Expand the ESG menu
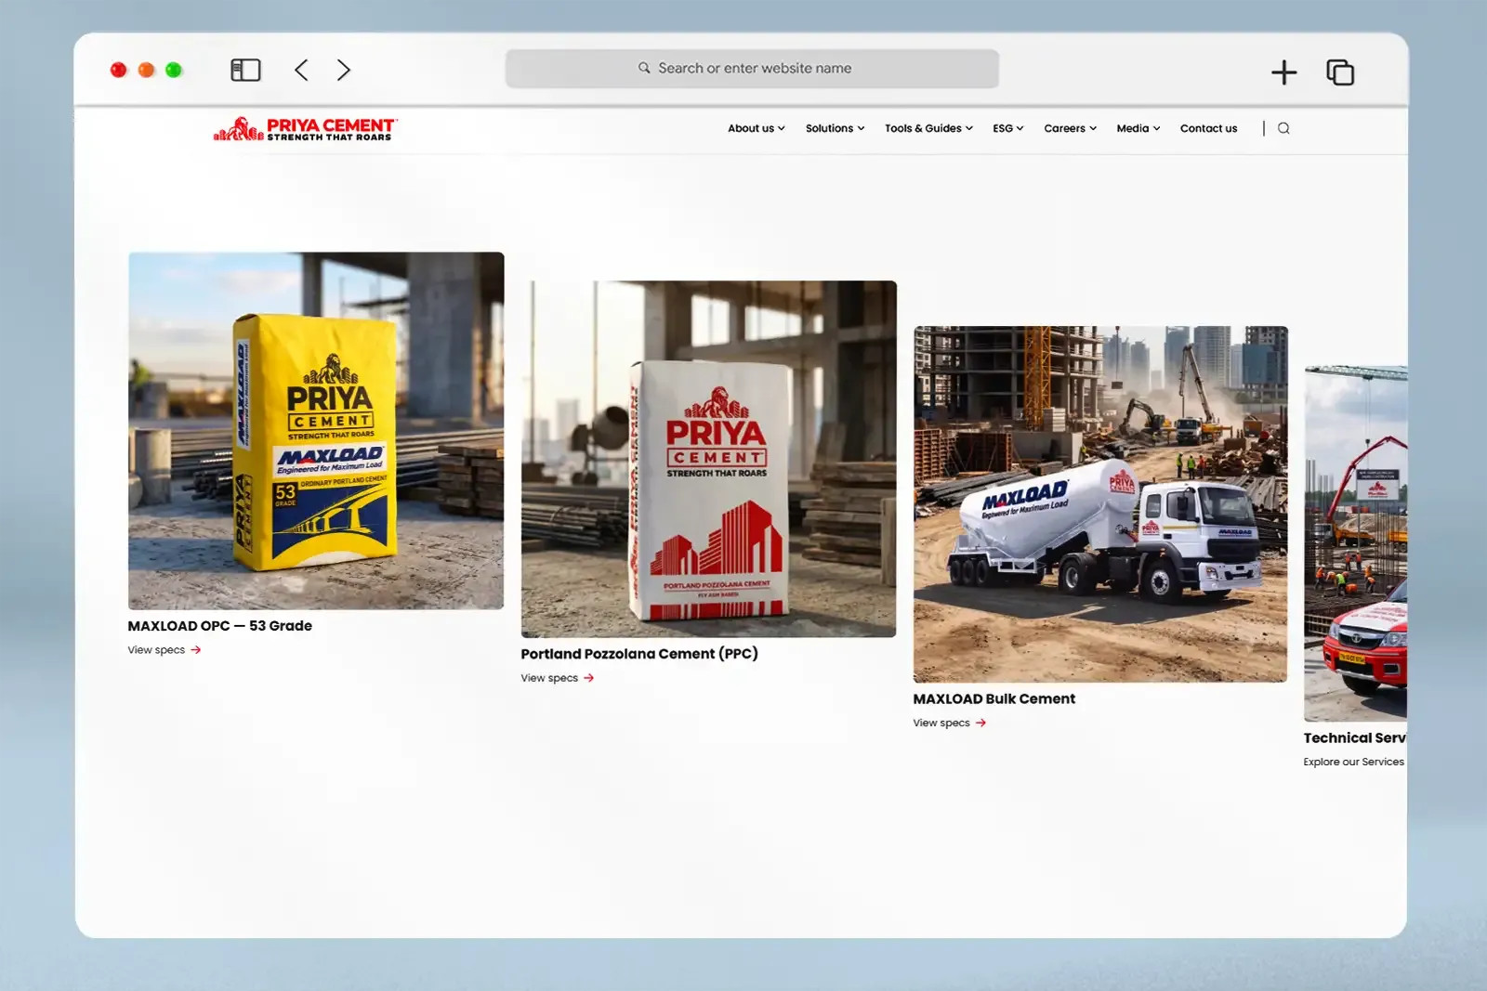This screenshot has height=991, width=1487. [1007, 128]
